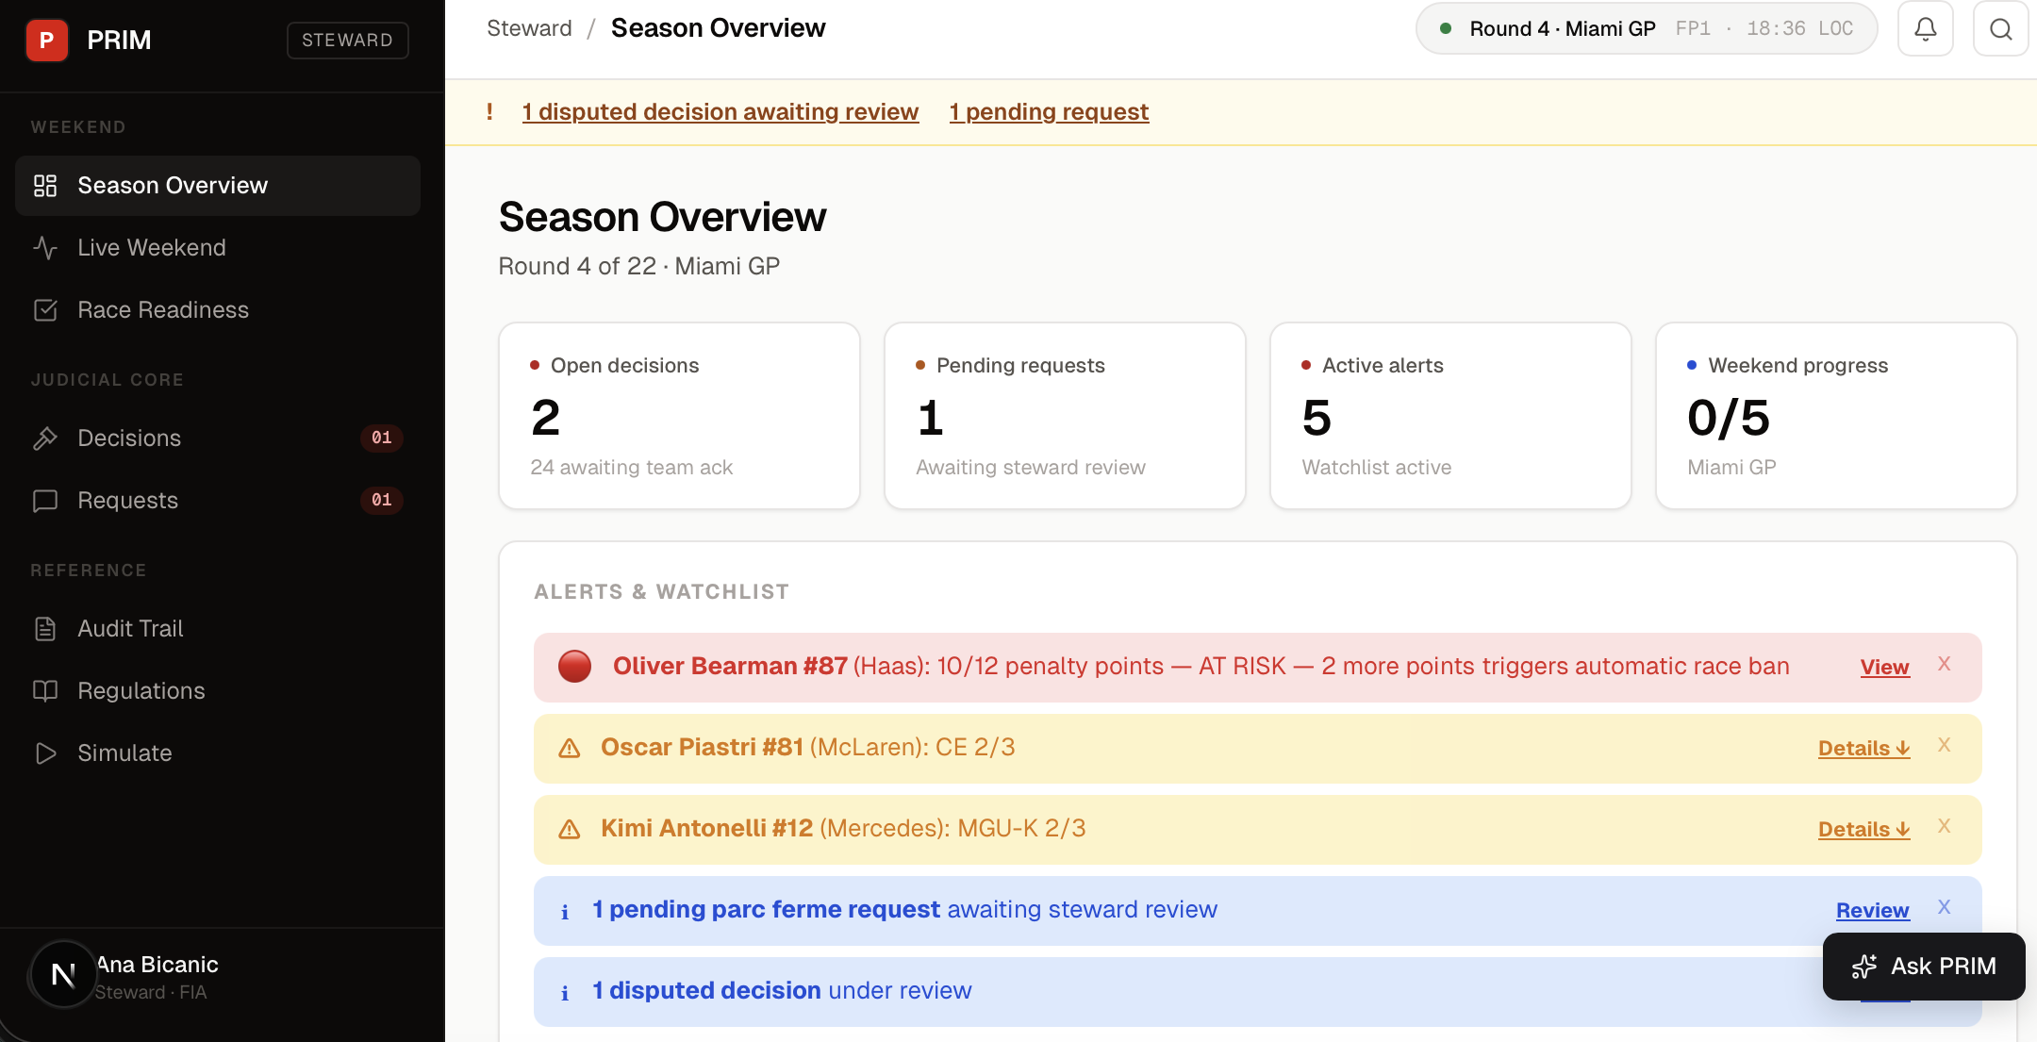Expand Details for Oscar Piastri's CE alert

pyautogui.click(x=1863, y=747)
